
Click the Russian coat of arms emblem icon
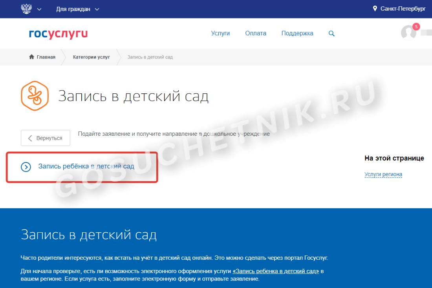pos(26,9)
